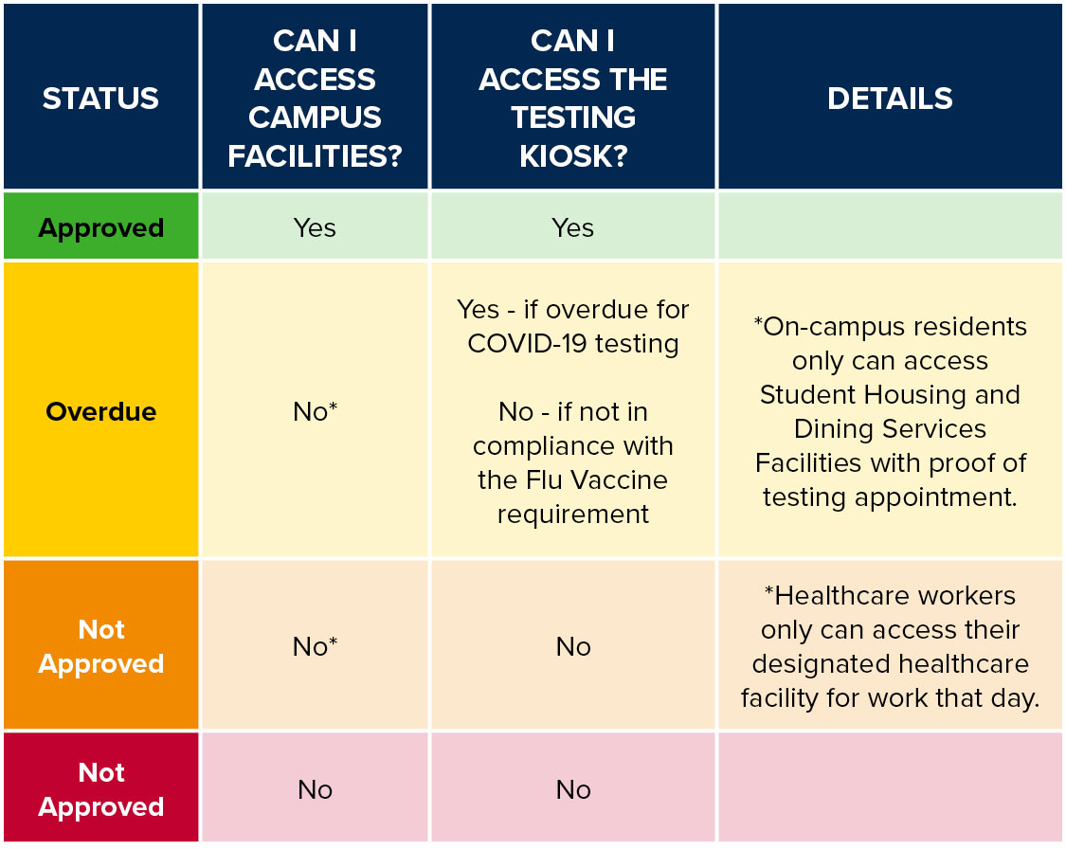This screenshot has width=1066, height=849.
Task: Select the healthcare workers details note
Action: tap(890, 647)
